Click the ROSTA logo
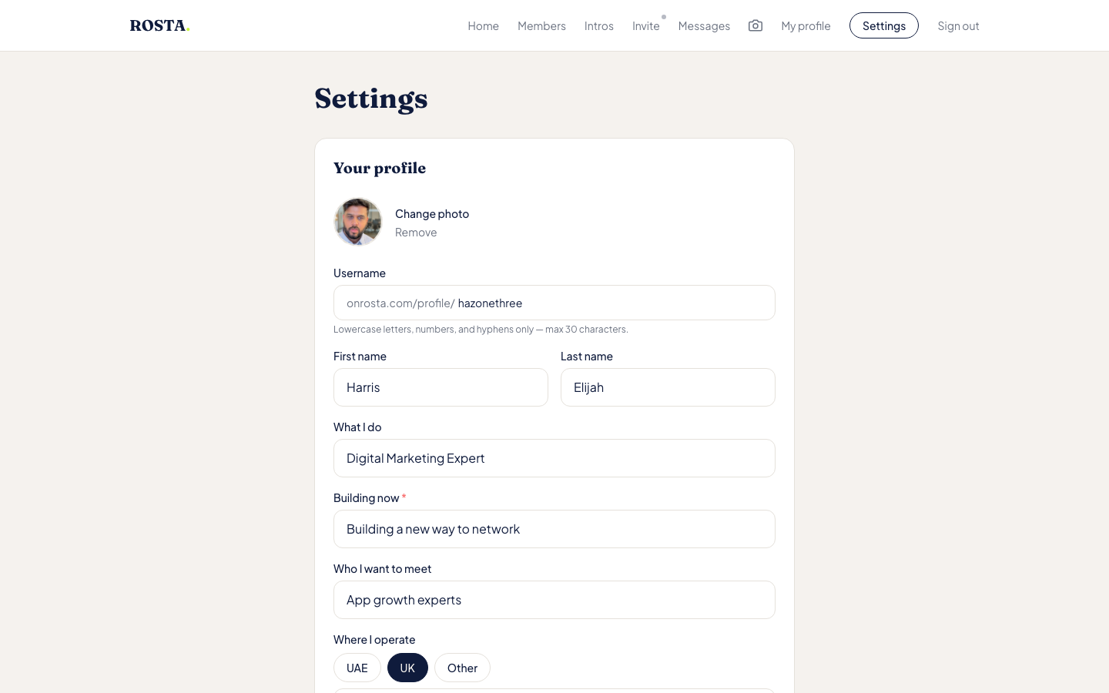The width and height of the screenshot is (1109, 693). point(159,25)
